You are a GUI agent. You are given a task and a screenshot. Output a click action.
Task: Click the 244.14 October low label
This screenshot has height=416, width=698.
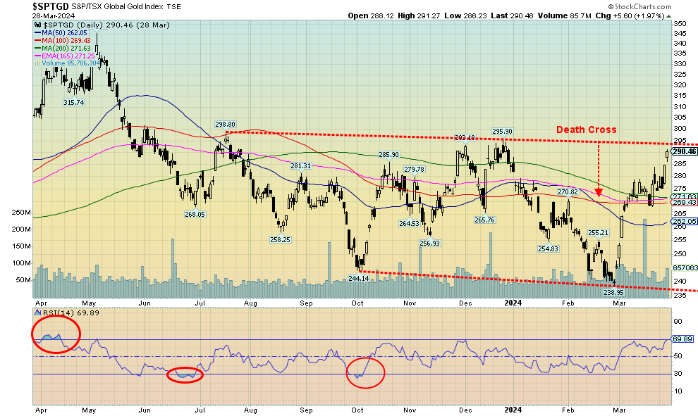(358, 278)
